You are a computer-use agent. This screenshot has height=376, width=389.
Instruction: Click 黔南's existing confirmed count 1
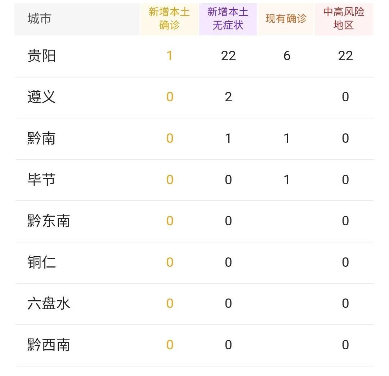(287, 138)
